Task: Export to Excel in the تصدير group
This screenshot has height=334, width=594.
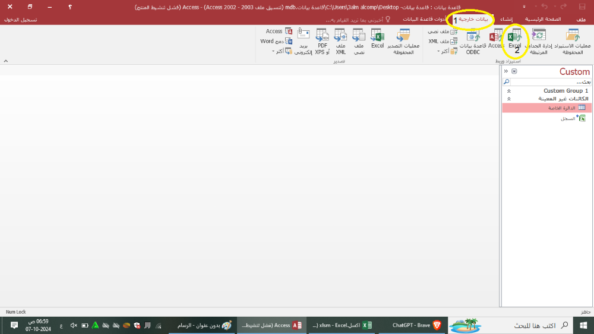Action: coord(377,39)
